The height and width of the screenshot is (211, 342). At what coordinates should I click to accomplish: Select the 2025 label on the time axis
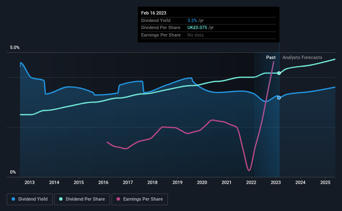pyautogui.click(x=325, y=182)
